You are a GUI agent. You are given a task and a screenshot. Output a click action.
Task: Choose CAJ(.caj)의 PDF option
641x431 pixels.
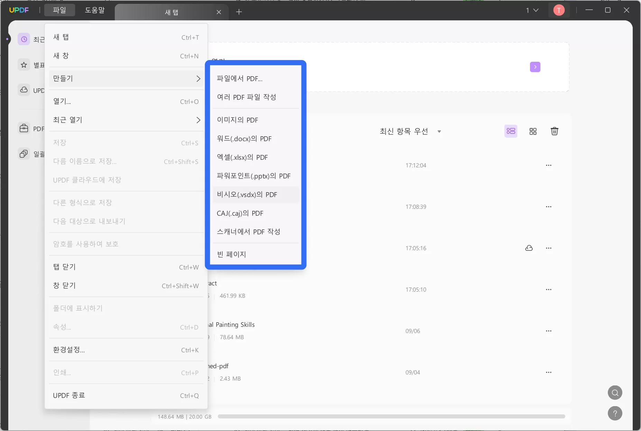(x=256, y=213)
